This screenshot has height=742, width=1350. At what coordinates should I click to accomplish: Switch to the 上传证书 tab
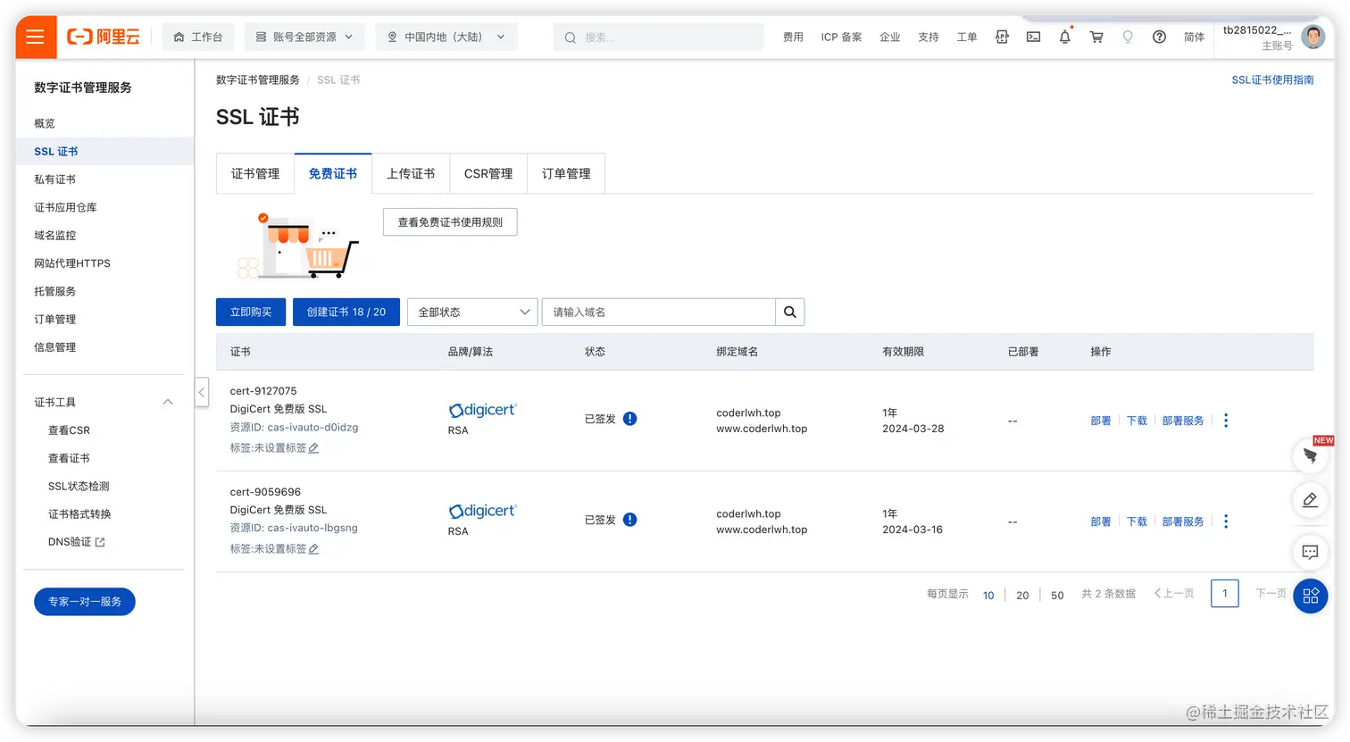(x=411, y=173)
